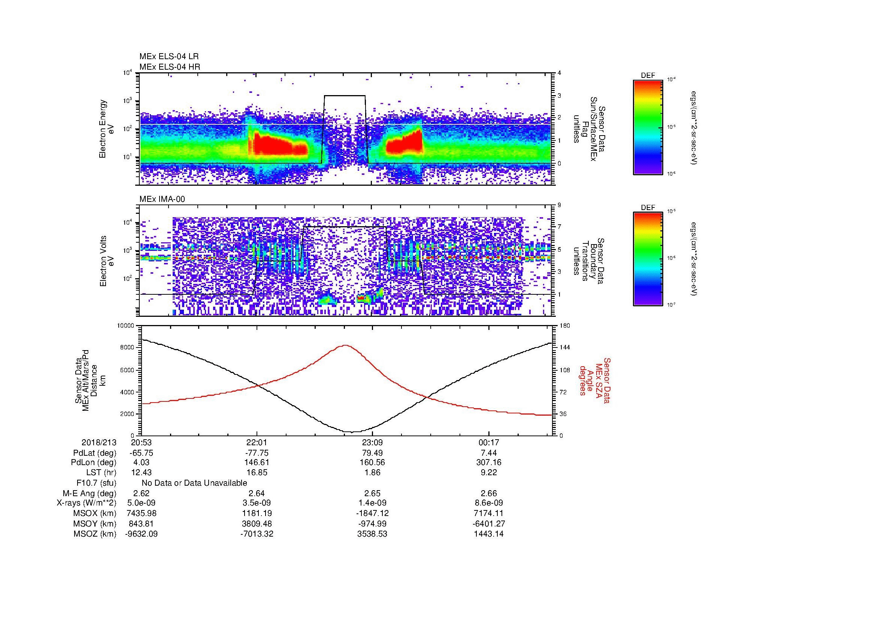Select the MEx ELS-04 LR title
The width and height of the screenshot is (876, 619).
click(x=169, y=57)
